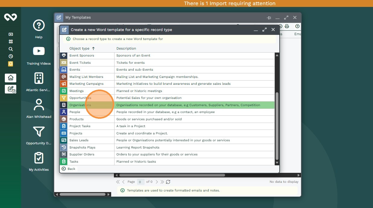Viewport: 373px width, 208px height.
Task: Open the yellow notifications bell
Action: (11, 64)
